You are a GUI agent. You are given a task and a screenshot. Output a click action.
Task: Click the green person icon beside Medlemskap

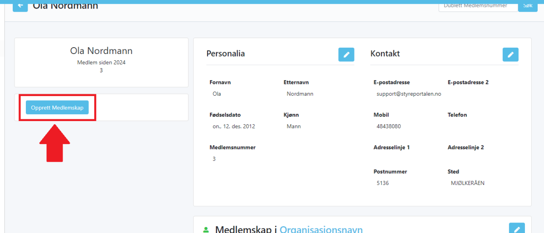pos(206,229)
